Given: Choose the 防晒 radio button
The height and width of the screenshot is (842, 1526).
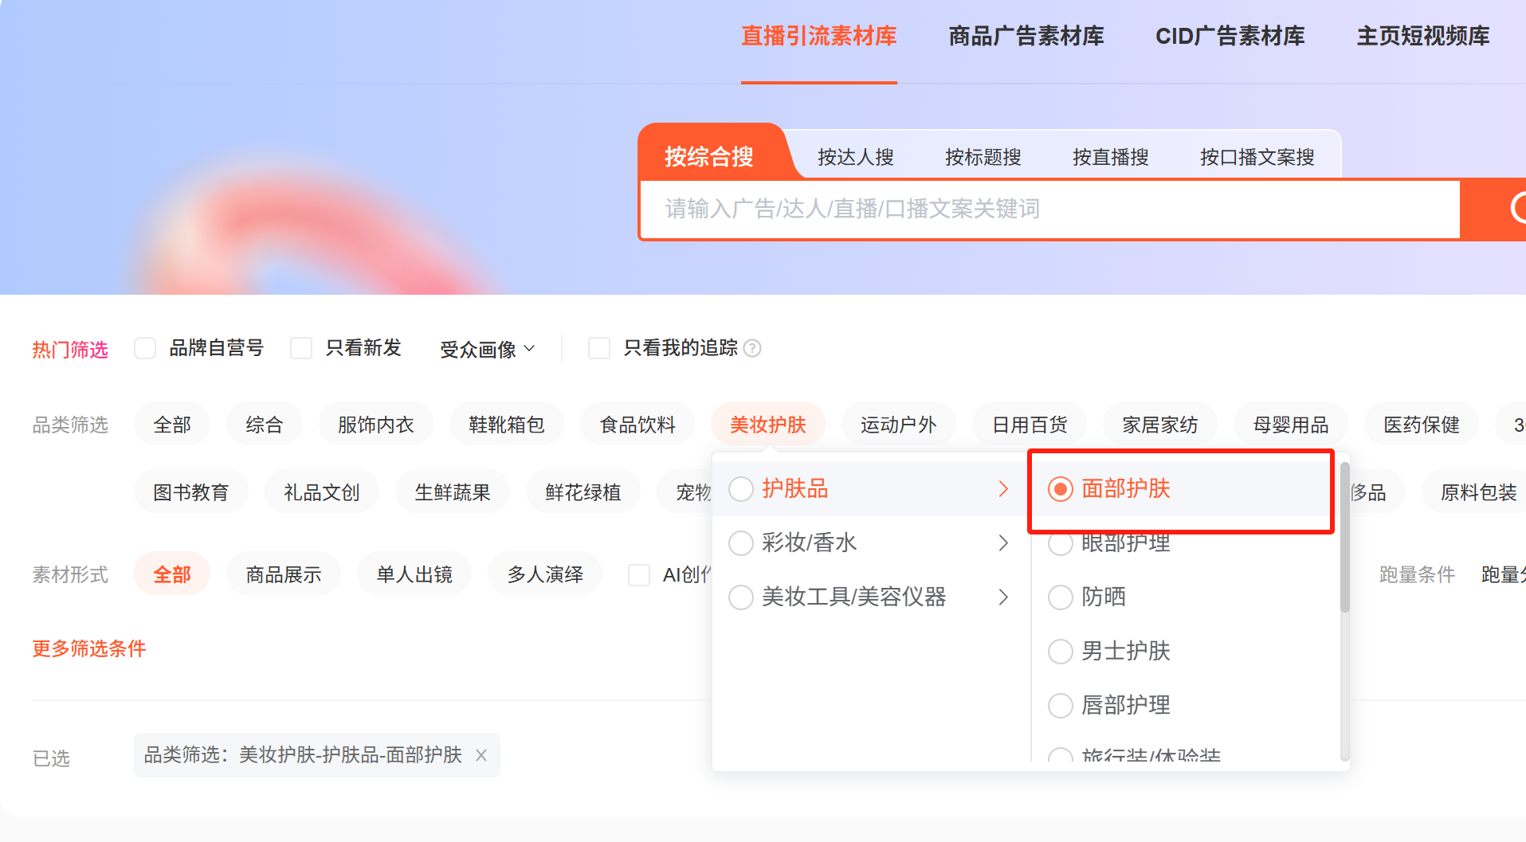Looking at the screenshot, I should tap(1061, 597).
